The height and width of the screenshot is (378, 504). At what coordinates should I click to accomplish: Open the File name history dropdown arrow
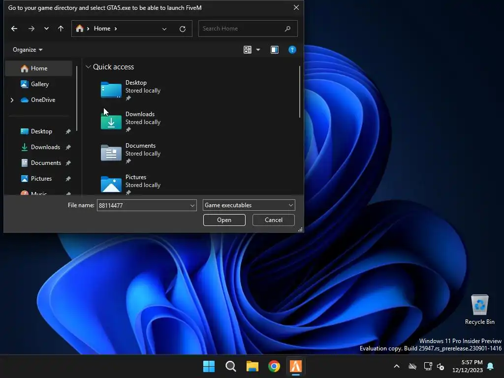(x=192, y=205)
